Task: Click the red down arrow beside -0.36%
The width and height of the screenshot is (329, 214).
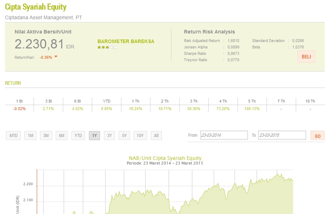Action: (x=56, y=57)
